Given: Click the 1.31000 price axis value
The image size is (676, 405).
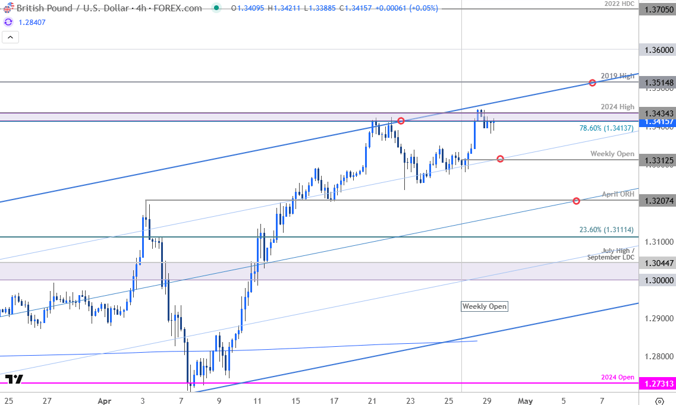Looking at the screenshot, I should [659, 242].
